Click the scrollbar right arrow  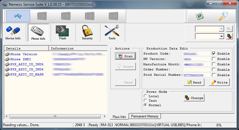tap(105, 116)
